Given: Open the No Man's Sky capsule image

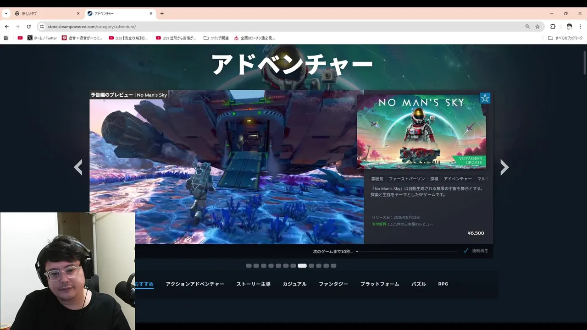Looking at the screenshot, I should point(421,132).
